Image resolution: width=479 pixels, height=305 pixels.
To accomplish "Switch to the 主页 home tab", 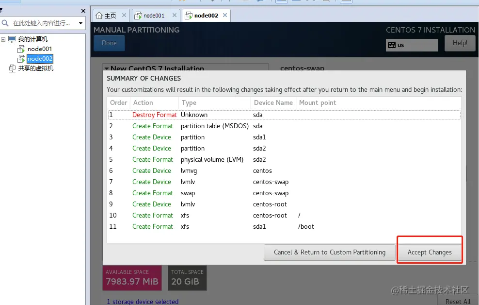I will tap(110, 16).
